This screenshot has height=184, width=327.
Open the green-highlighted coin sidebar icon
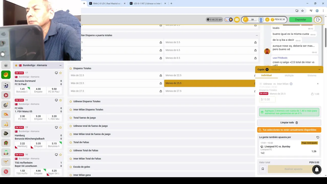tap(6, 75)
